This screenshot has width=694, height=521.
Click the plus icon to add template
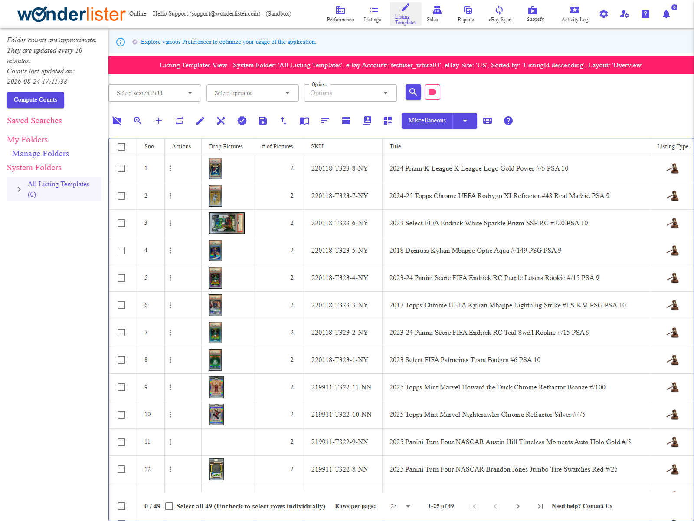[159, 121]
